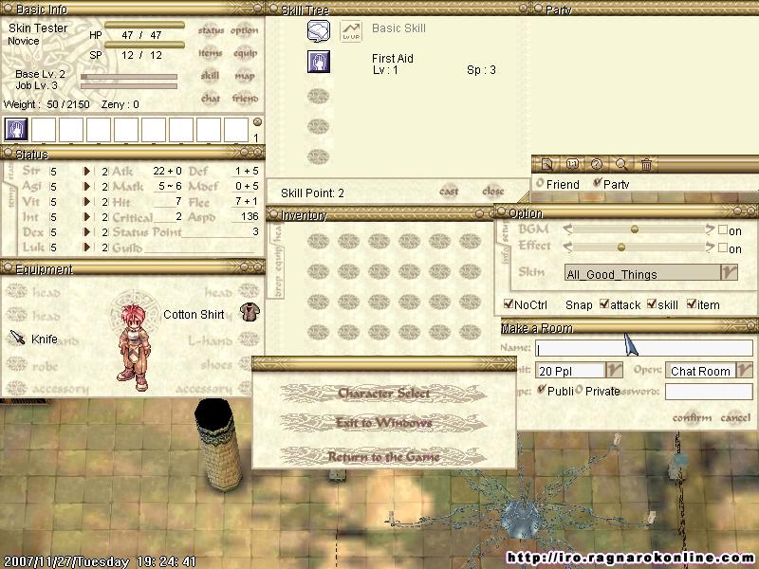Click the first document icon in Party toolbar
Viewport: 759px width, 569px height.
pyautogui.click(x=547, y=164)
